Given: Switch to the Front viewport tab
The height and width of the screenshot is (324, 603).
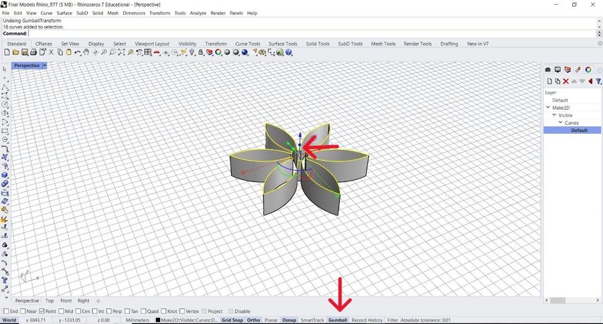Looking at the screenshot, I should [66, 301].
